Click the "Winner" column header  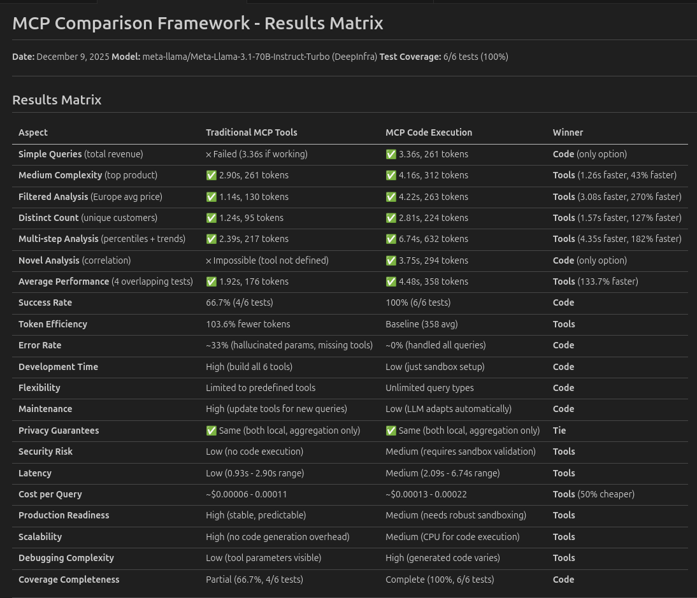click(568, 132)
